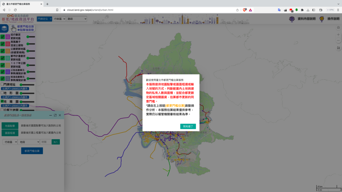Viewport: 342px width, 192px height.
Task: Click the 都更/地政資訊平台 site logo
Action: coord(18,19)
